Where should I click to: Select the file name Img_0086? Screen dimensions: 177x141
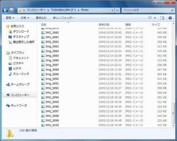click(52, 61)
